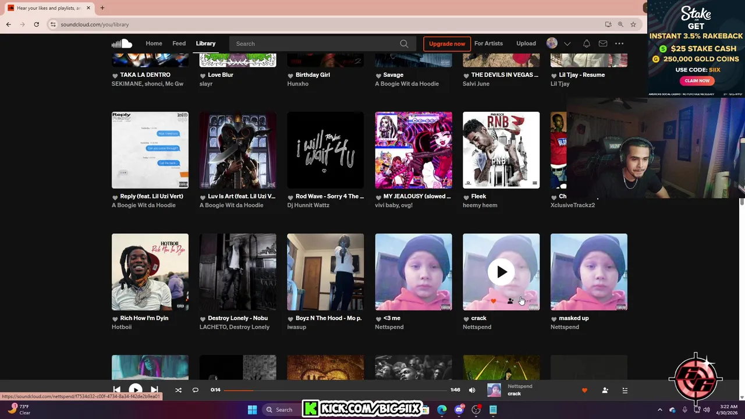Toggle shuffle in the player bar
745x419 pixels.
coord(178,390)
